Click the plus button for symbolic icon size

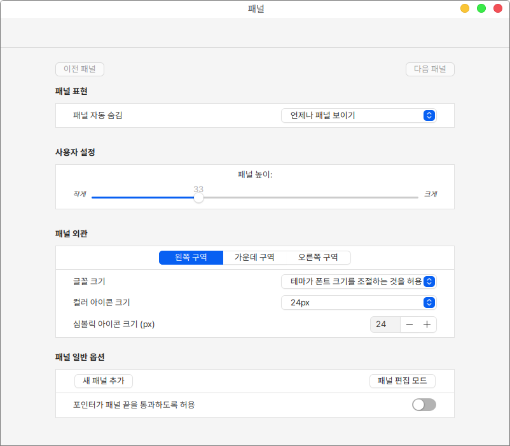click(x=427, y=324)
